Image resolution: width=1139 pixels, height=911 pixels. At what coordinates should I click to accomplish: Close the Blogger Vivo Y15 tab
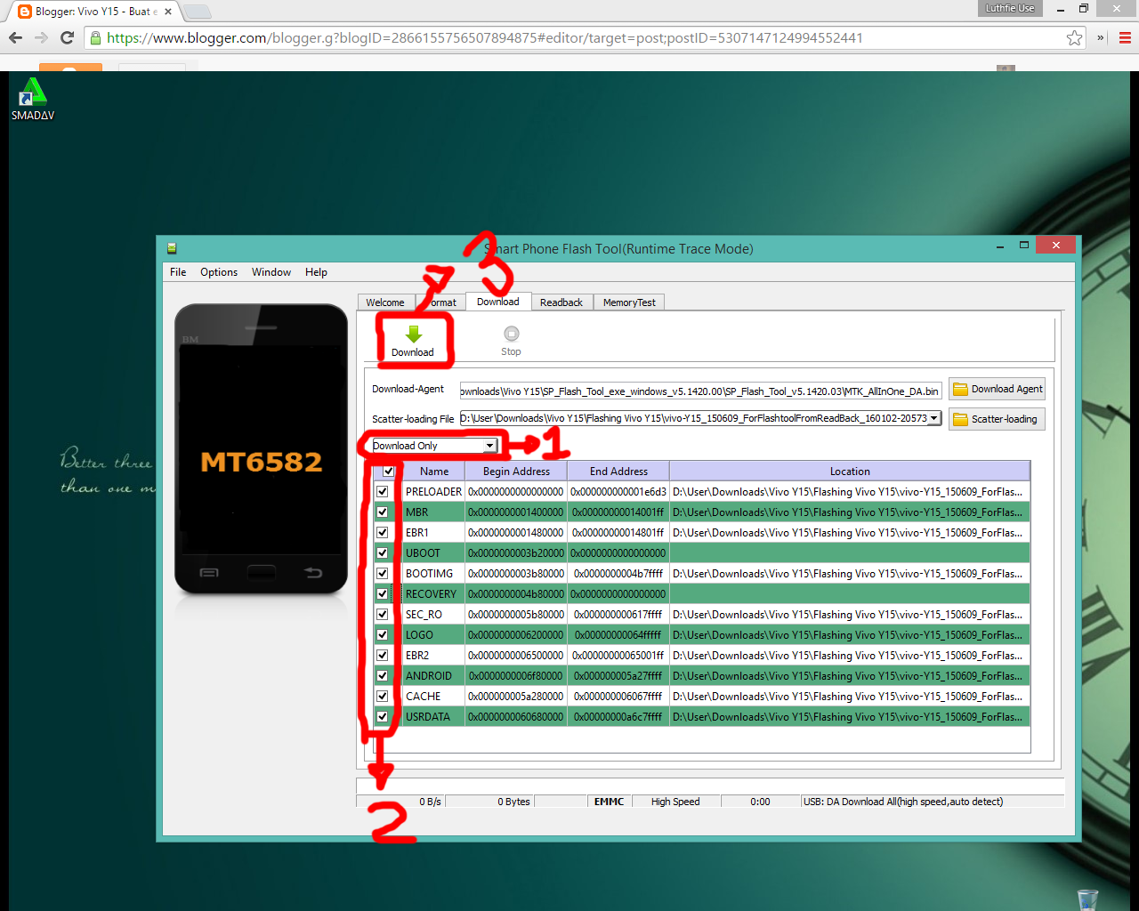(167, 12)
